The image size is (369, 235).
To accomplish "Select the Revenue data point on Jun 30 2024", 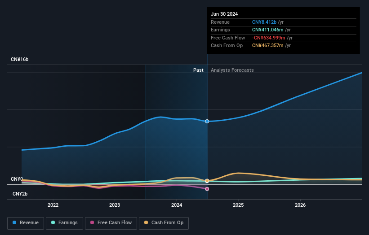I will 207,122.
